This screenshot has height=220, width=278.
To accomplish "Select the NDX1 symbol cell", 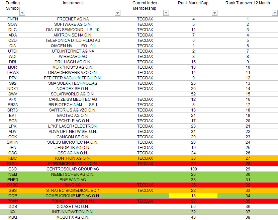I will 13,88.
